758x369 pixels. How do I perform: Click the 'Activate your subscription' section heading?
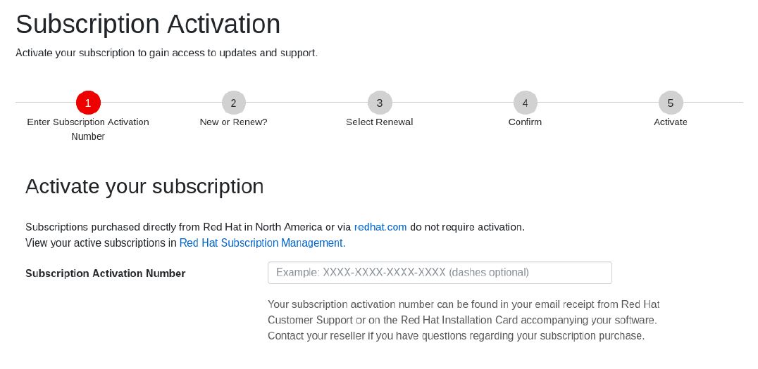pyautogui.click(x=144, y=186)
